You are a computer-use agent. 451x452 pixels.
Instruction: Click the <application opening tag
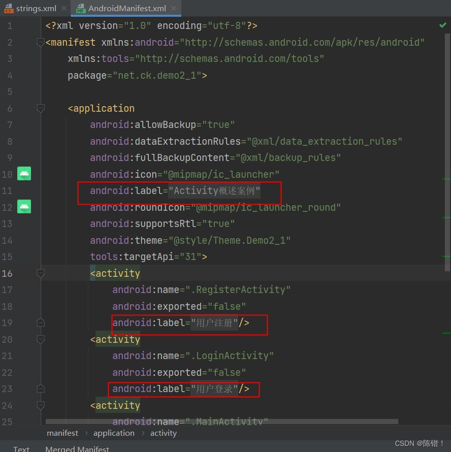coord(101,108)
